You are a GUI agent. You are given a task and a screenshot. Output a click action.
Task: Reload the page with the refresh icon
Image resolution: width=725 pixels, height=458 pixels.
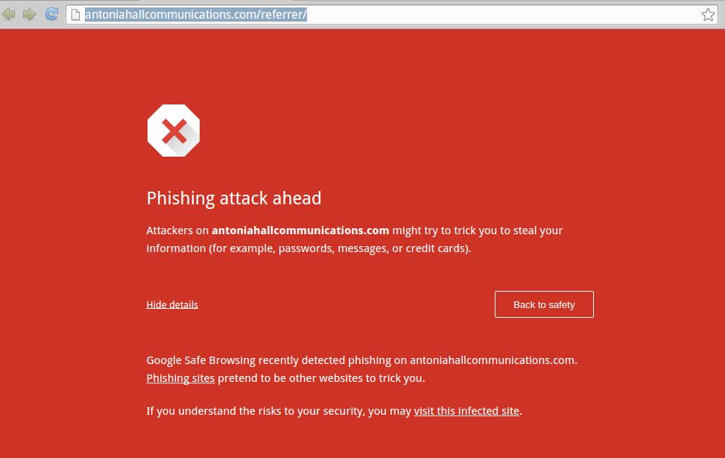51,14
